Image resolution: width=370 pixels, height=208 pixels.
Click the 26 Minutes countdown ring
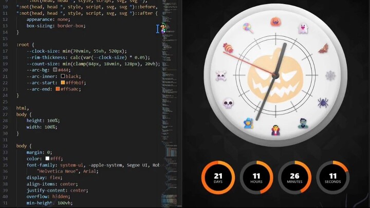[294, 178]
